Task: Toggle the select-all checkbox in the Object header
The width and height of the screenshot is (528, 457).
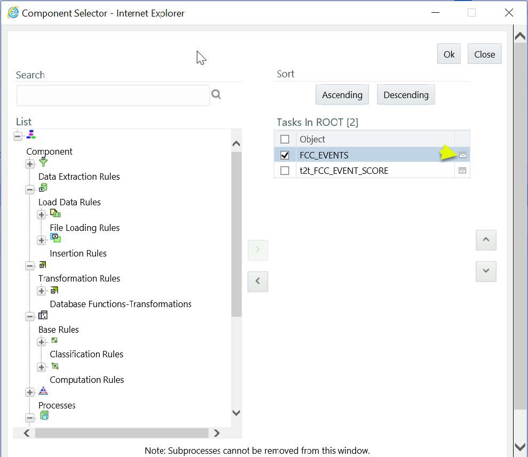Action: tap(285, 139)
